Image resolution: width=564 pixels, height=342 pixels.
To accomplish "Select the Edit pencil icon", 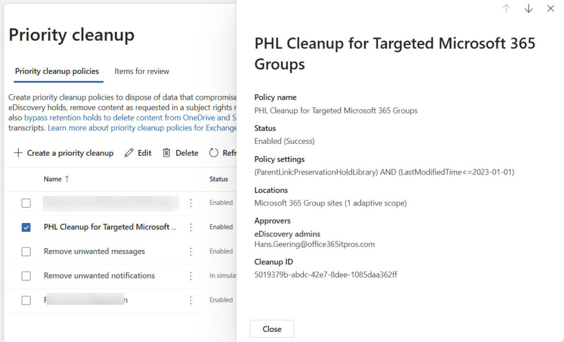I will (x=138, y=153).
